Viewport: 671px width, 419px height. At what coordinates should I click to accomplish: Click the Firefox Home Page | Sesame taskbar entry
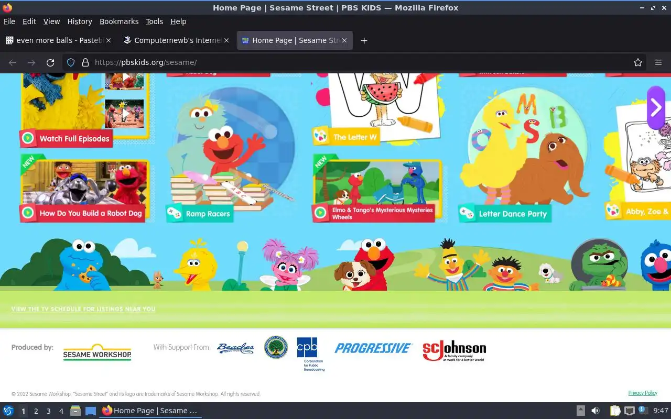pos(150,411)
